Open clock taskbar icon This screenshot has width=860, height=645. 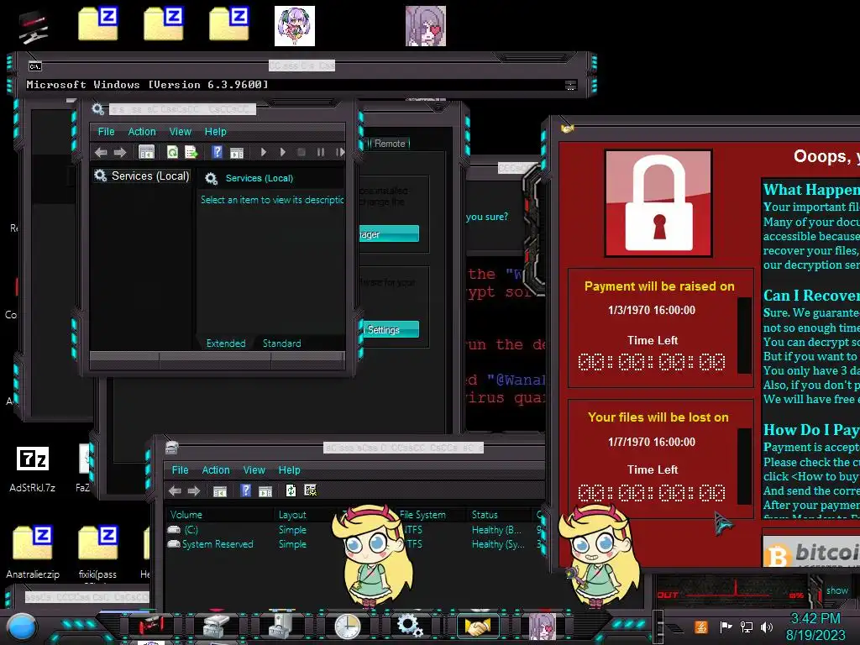point(347,626)
